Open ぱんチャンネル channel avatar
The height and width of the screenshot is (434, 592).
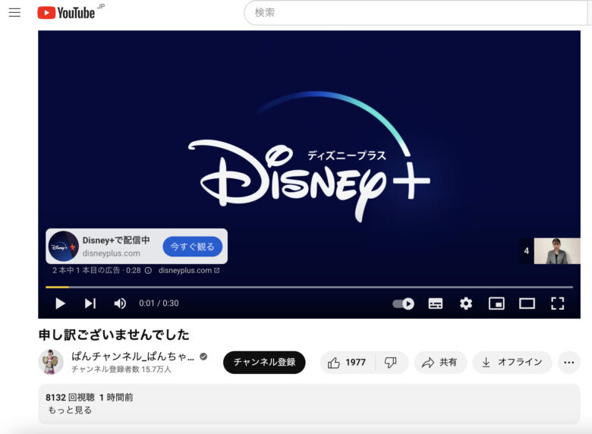[x=51, y=362]
